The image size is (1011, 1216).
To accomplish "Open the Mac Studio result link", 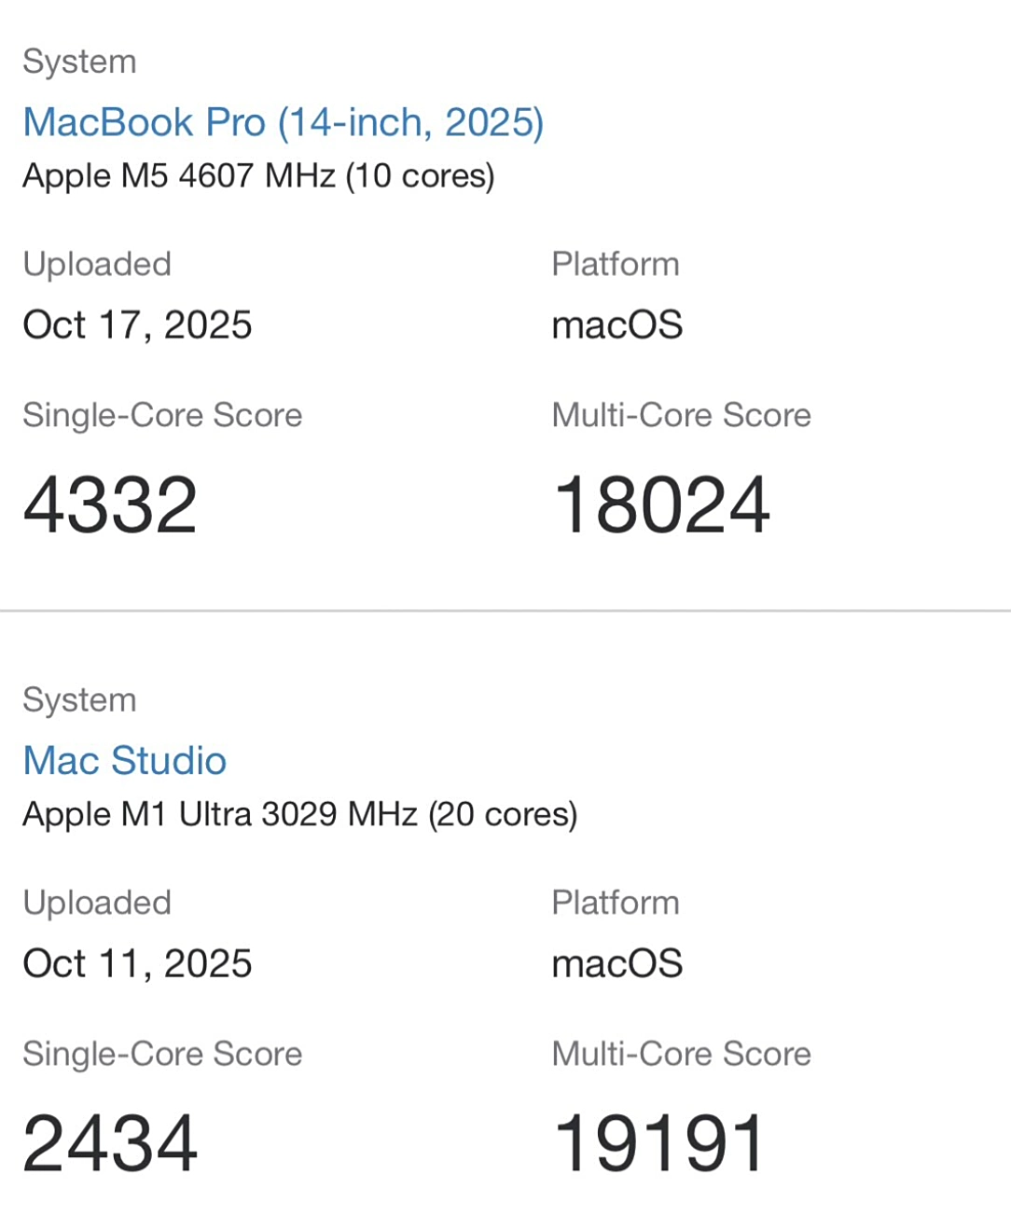I will point(124,761).
